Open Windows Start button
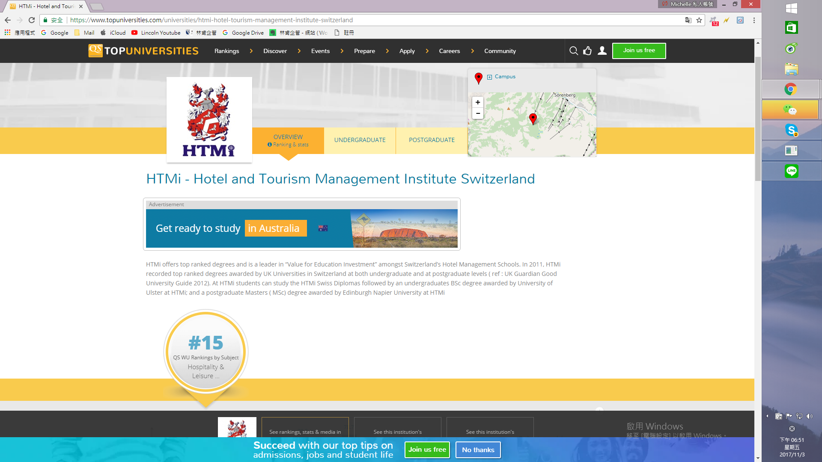This screenshot has height=462, width=822. pos(792,8)
